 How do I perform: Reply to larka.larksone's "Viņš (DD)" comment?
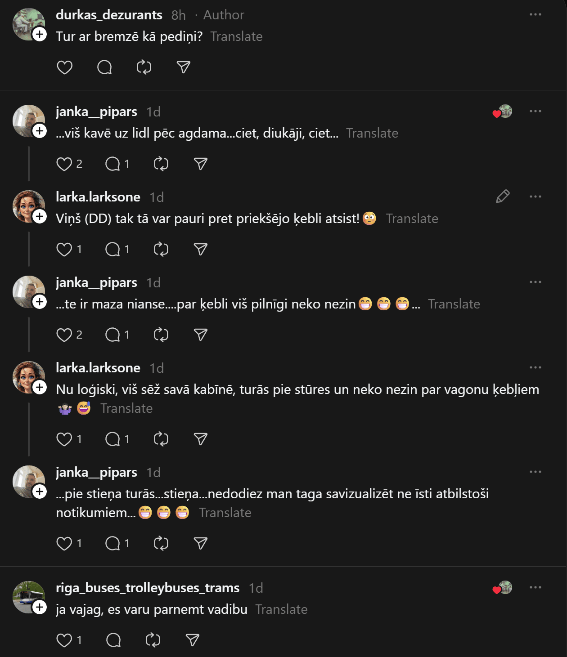pyautogui.click(x=112, y=250)
